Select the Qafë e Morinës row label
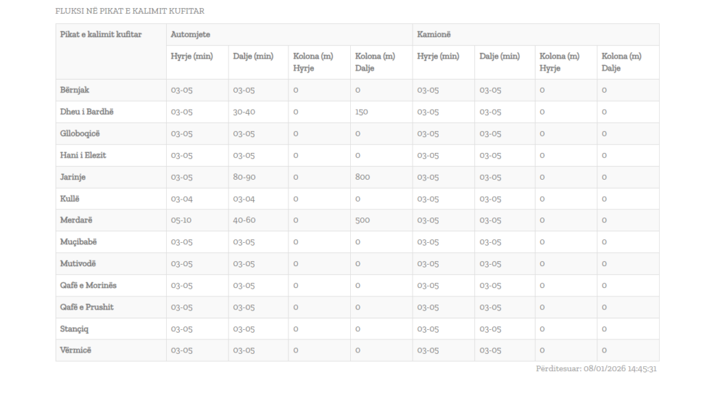The height and width of the screenshot is (393, 725). [88, 286]
